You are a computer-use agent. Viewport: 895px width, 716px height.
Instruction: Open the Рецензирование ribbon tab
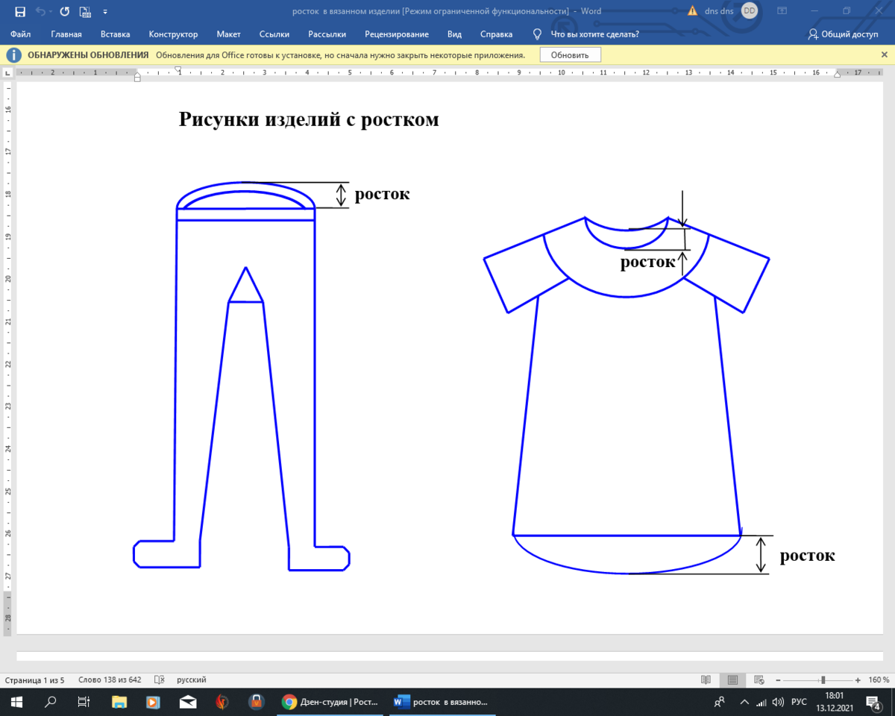[x=397, y=34]
